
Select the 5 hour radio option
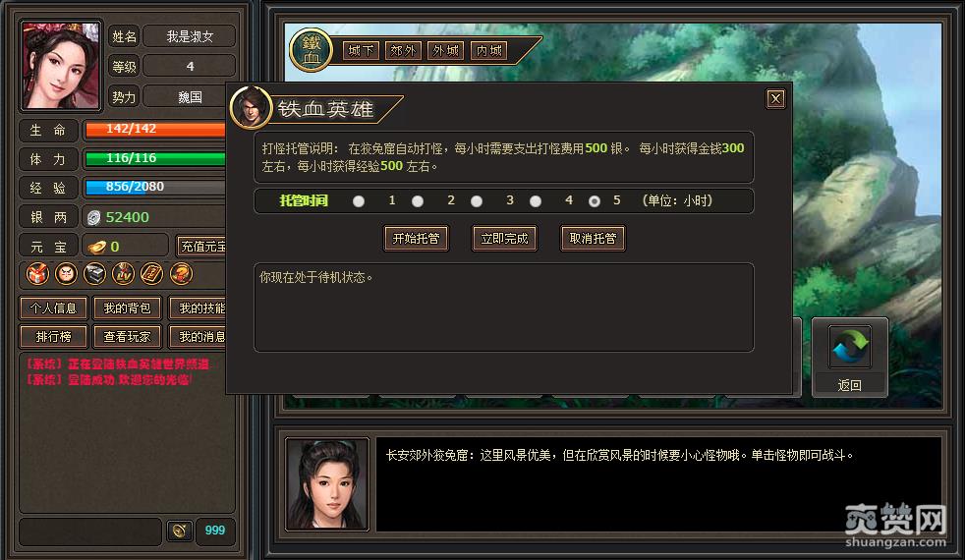[x=594, y=201]
